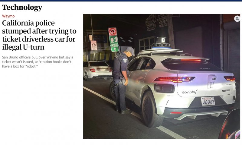The height and width of the screenshot is (145, 242).
Task: Click the officer's shoulder patch
Action: pos(125,61)
